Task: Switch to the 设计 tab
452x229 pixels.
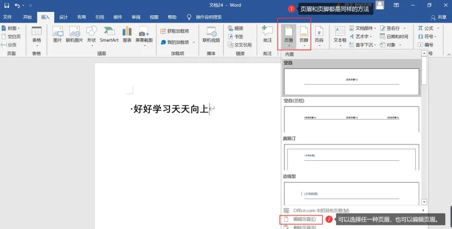Action: 63,17
